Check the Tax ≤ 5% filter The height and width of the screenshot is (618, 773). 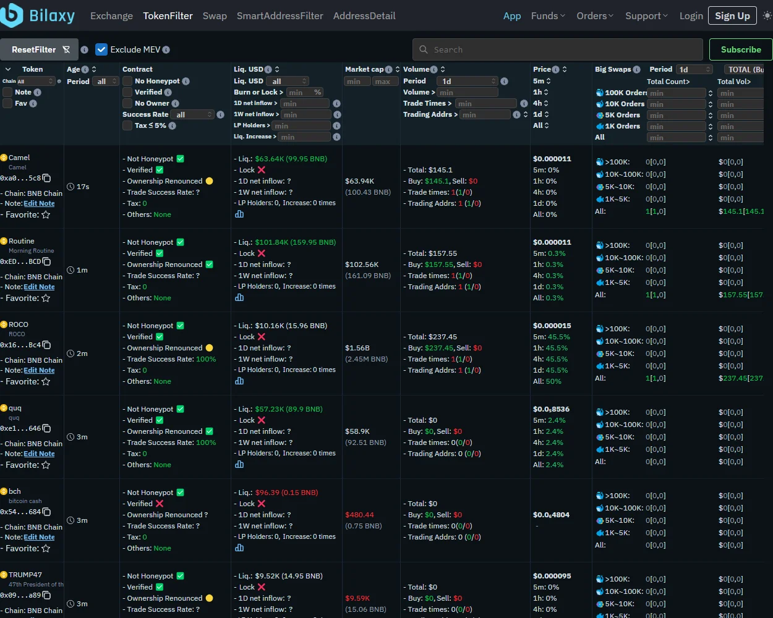(127, 125)
